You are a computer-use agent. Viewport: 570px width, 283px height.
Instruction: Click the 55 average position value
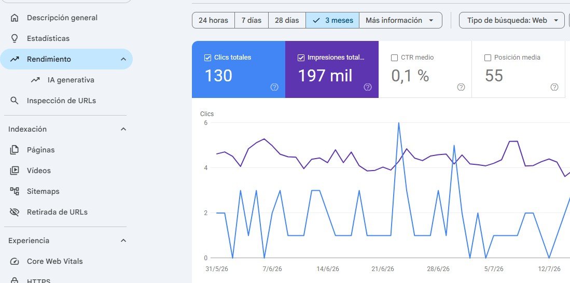point(494,76)
